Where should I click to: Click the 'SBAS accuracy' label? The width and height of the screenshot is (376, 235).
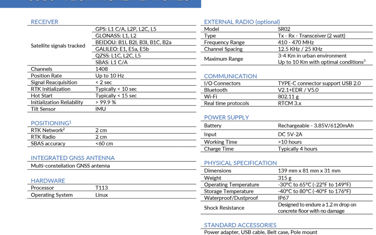pos(48,144)
